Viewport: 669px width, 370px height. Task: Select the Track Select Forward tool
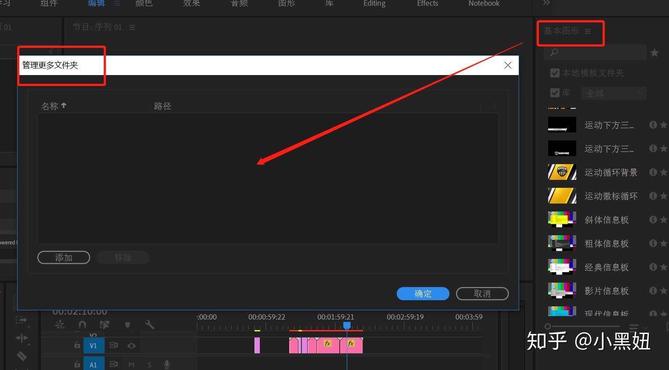[x=22, y=320]
